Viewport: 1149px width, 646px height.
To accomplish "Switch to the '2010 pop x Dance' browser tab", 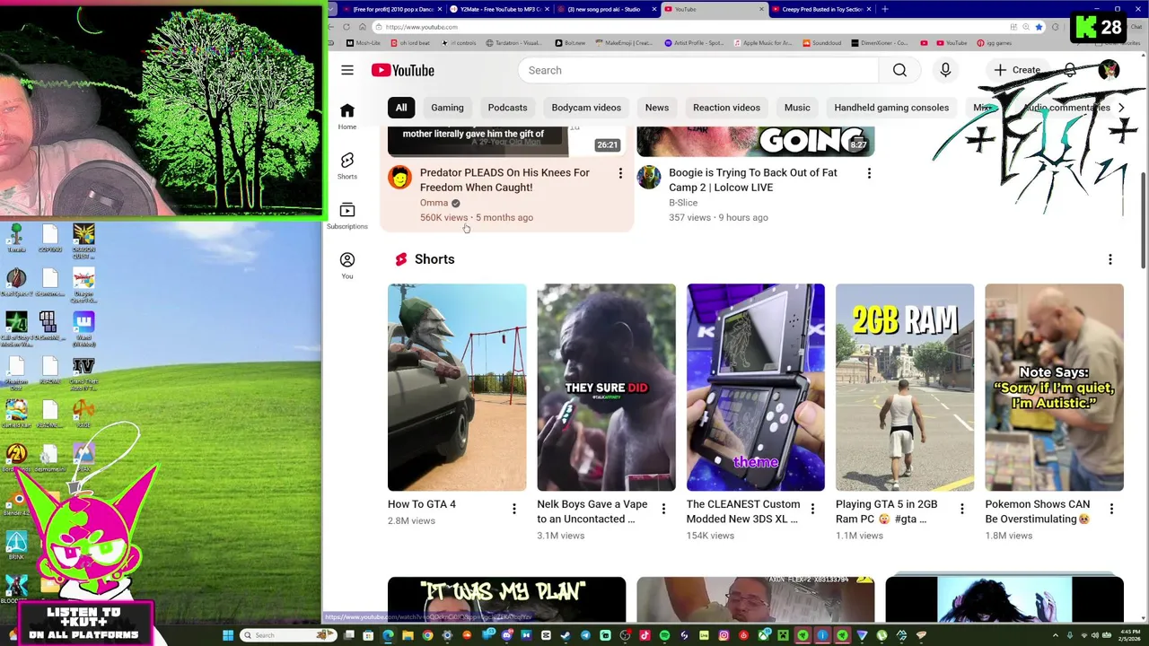I will 392,9.
